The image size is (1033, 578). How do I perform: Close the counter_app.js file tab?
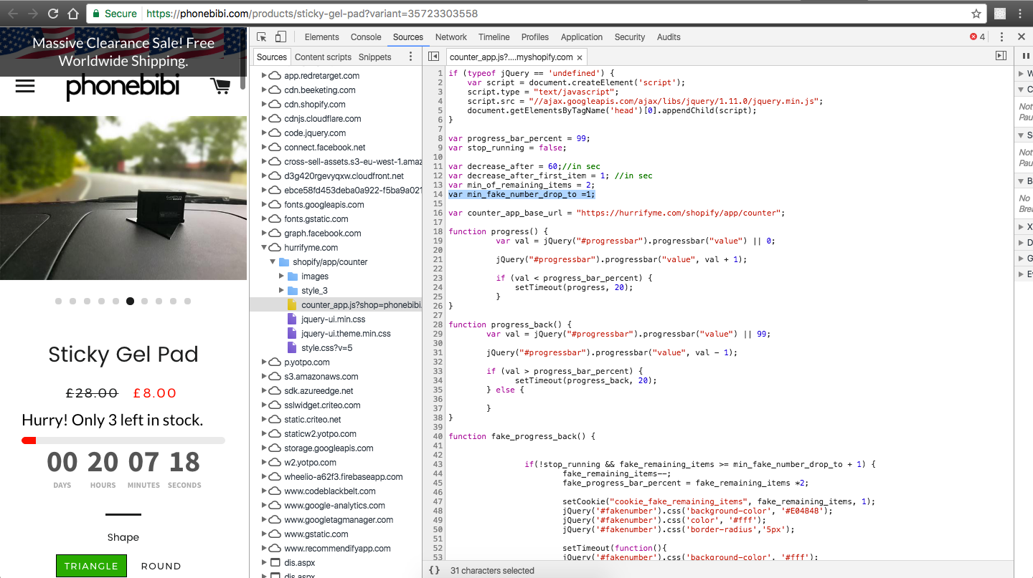point(580,57)
